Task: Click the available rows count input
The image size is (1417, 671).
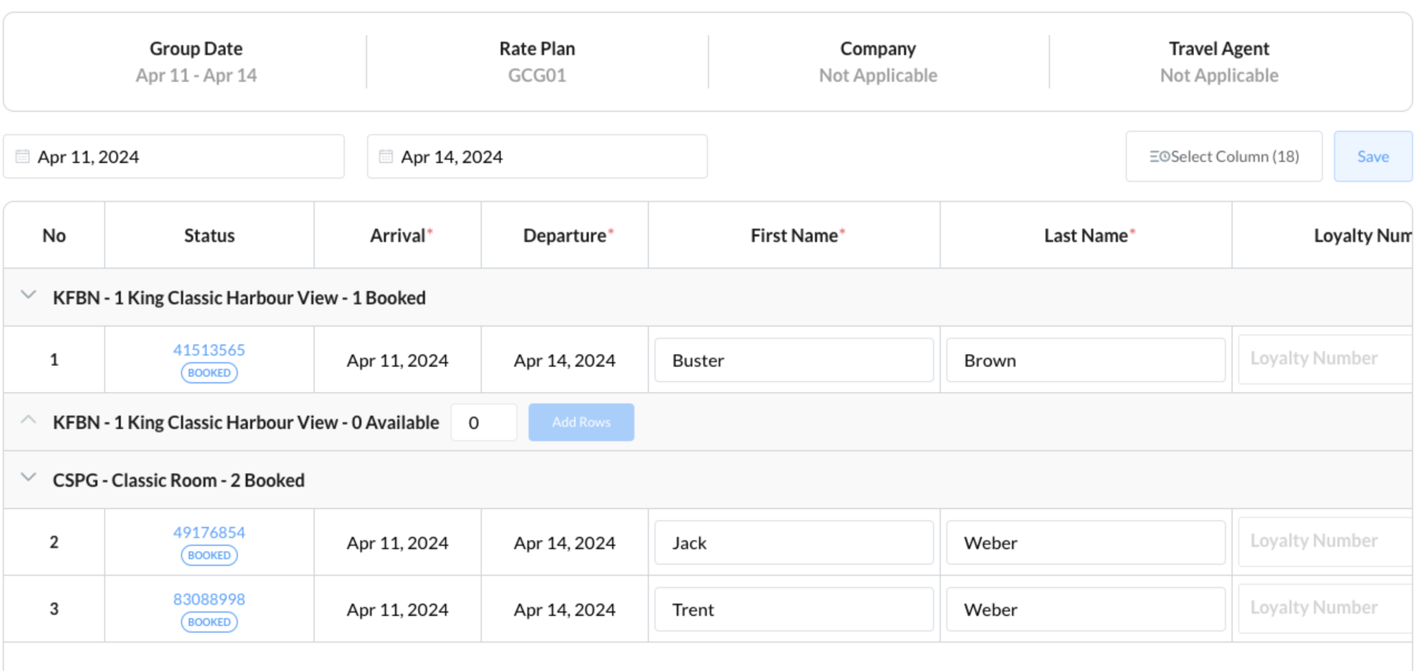Action: pyautogui.click(x=483, y=423)
